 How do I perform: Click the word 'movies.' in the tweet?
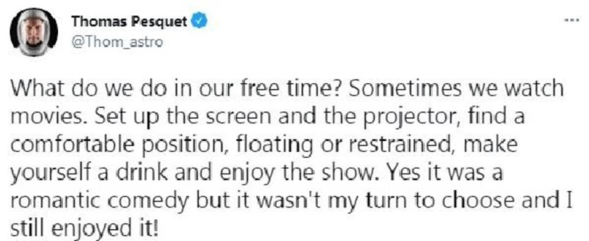coord(49,118)
